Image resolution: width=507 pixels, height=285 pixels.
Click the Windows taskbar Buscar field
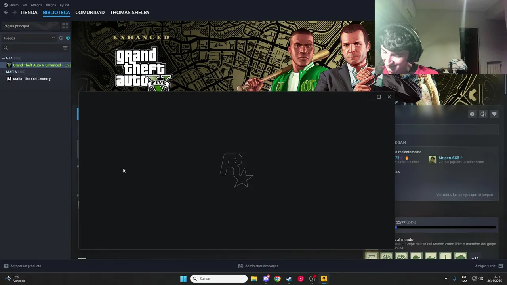219,279
